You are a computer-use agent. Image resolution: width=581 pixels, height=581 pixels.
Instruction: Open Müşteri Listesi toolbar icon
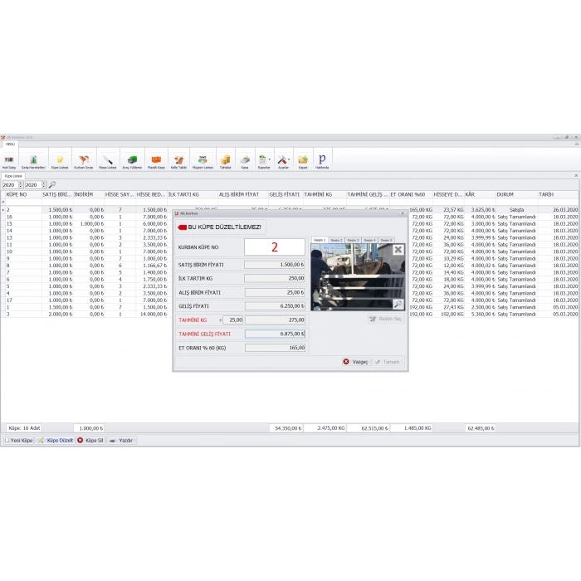click(203, 159)
